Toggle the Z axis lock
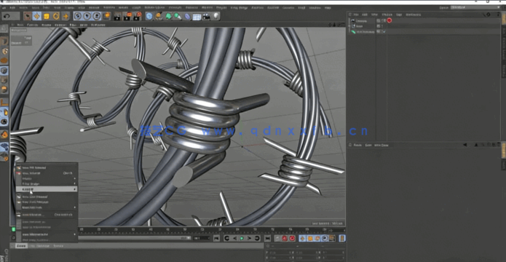 tap(97, 16)
